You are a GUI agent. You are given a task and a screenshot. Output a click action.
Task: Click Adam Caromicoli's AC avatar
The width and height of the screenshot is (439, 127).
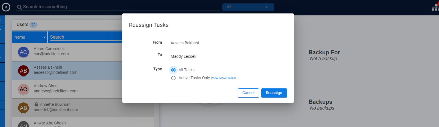(23, 52)
